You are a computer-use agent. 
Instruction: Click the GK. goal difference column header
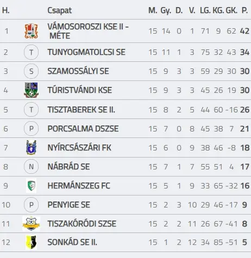tap(231, 10)
